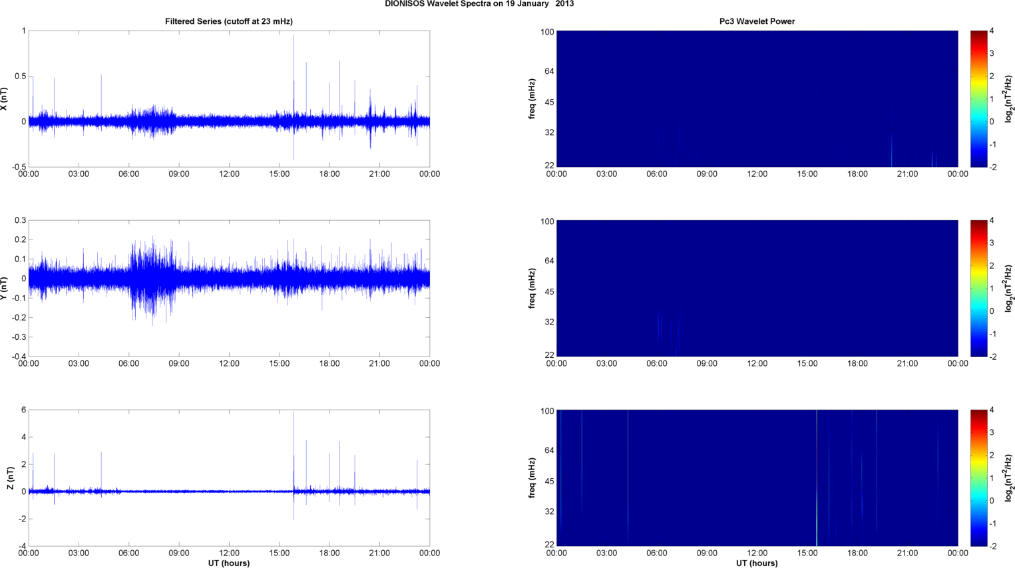Image resolution: width=1015 pixels, height=568 pixels.
Task: Click UT (hours) label under the Z wavelet spectrogram
Action: point(757,563)
